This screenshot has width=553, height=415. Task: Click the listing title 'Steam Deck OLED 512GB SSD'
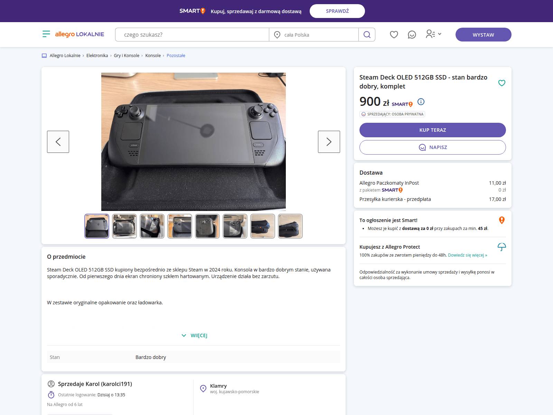[x=423, y=82]
